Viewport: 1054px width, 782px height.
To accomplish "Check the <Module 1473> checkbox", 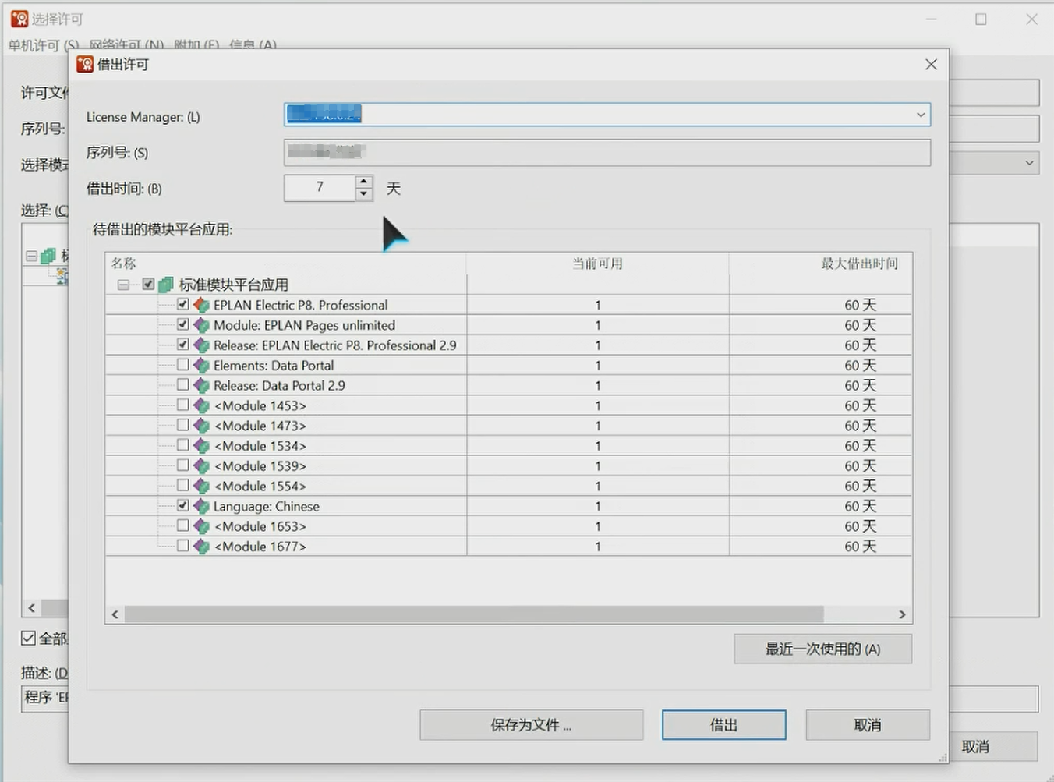I will click(x=183, y=425).
